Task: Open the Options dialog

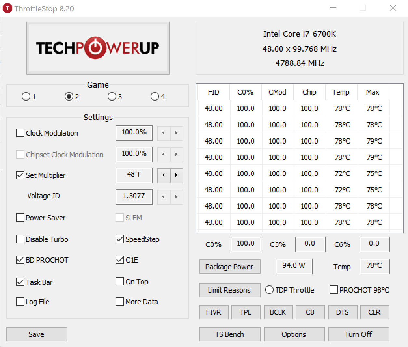Action: coord(294,334)
